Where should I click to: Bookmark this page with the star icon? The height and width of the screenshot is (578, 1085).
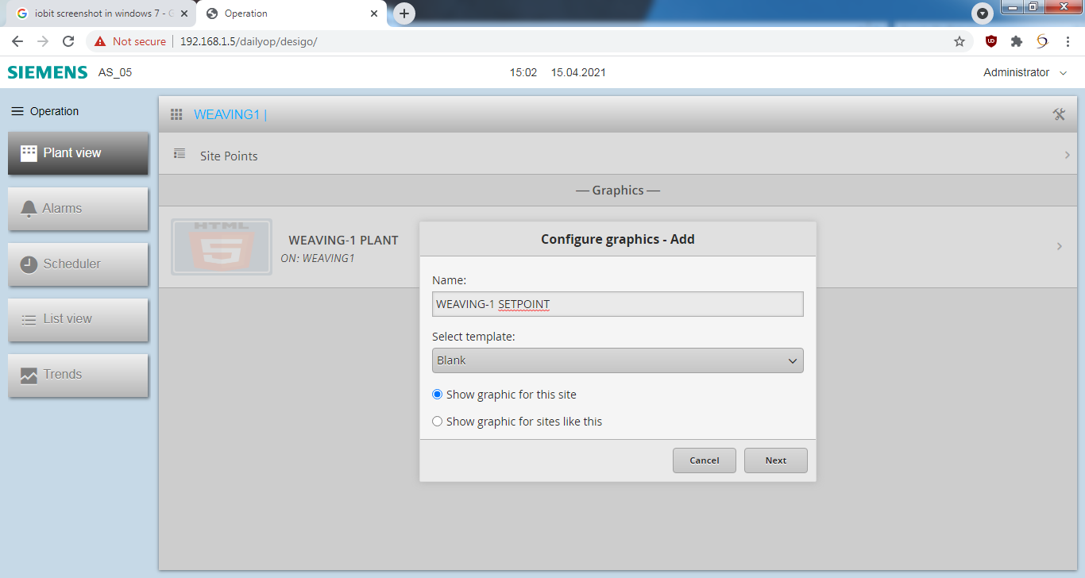point(960,41)
